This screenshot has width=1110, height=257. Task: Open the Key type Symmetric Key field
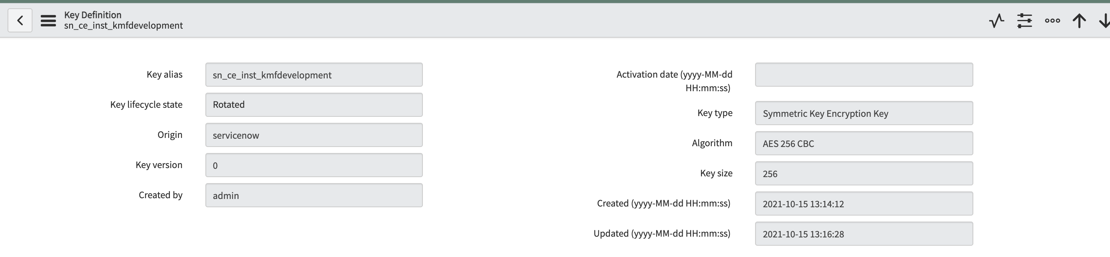864,113
